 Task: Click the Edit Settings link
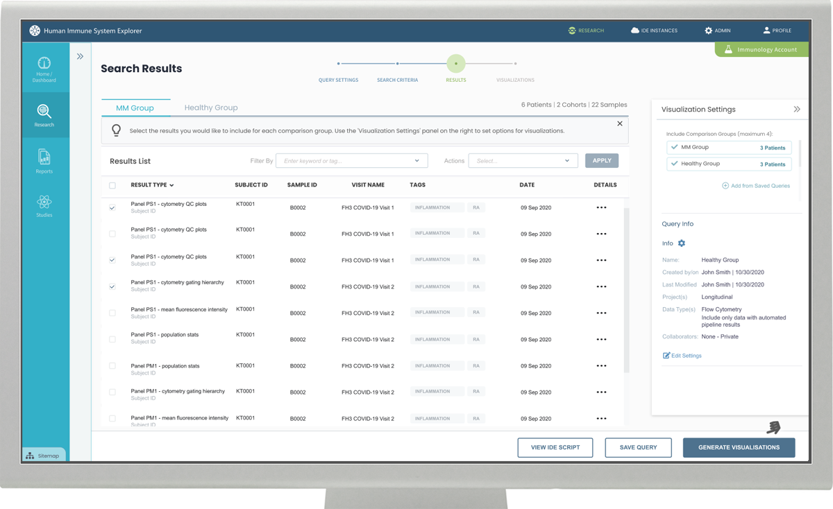click(x=682, y=356)
